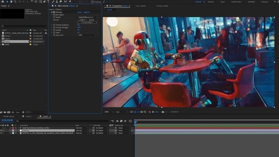279x157 pixels.
Task: Select the Hand tool
Action: point(11,2)
